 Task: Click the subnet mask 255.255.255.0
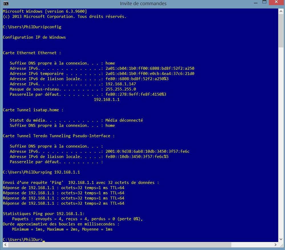(x=121, y=89)
